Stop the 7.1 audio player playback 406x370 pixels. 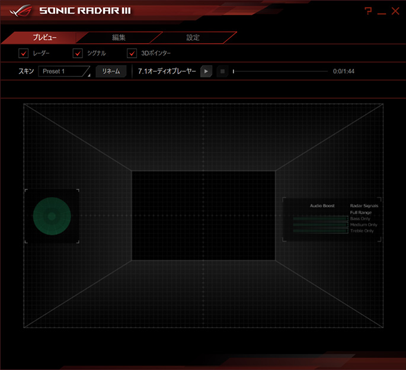pyautogui.click(x=222, y=72)
